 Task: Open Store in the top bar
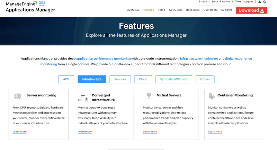tap(215, 2)
